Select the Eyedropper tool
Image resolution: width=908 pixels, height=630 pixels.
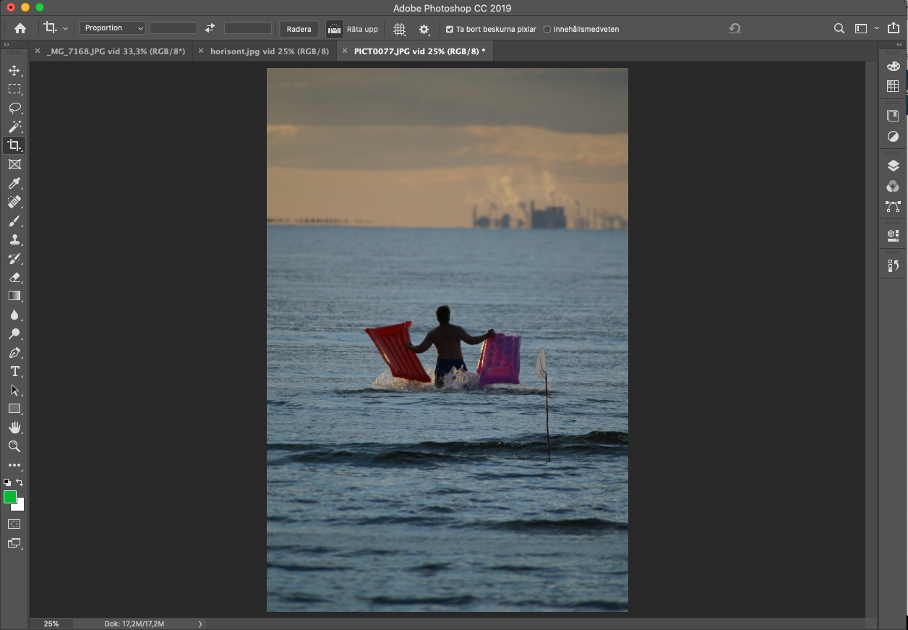tap(14, 183)
